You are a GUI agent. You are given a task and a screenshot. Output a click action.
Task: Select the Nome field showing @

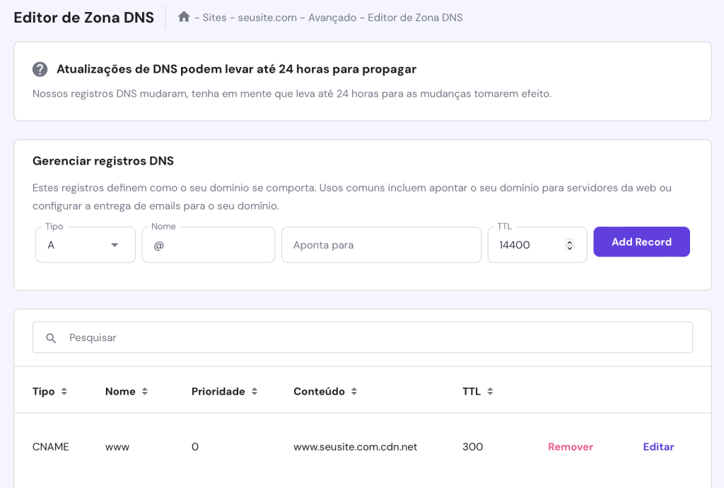coord(208,244)
